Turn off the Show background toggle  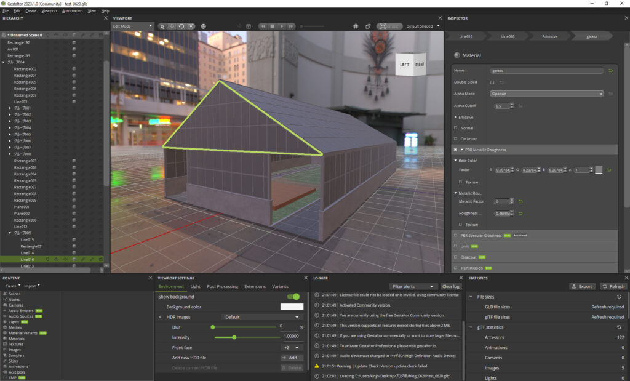[293, 297]
